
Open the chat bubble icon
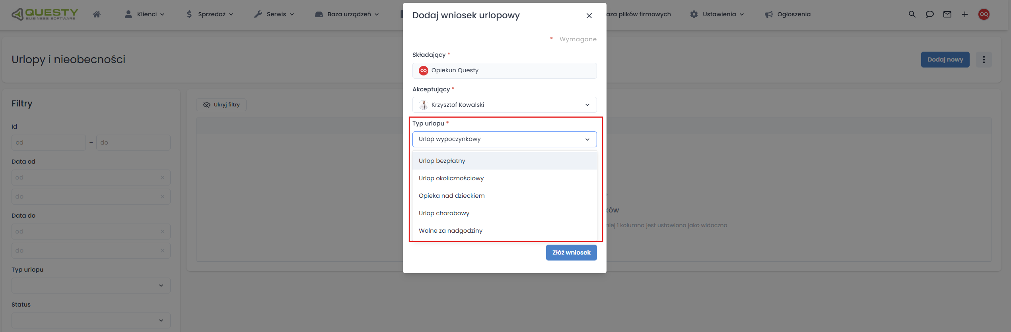tap(929, 14)
